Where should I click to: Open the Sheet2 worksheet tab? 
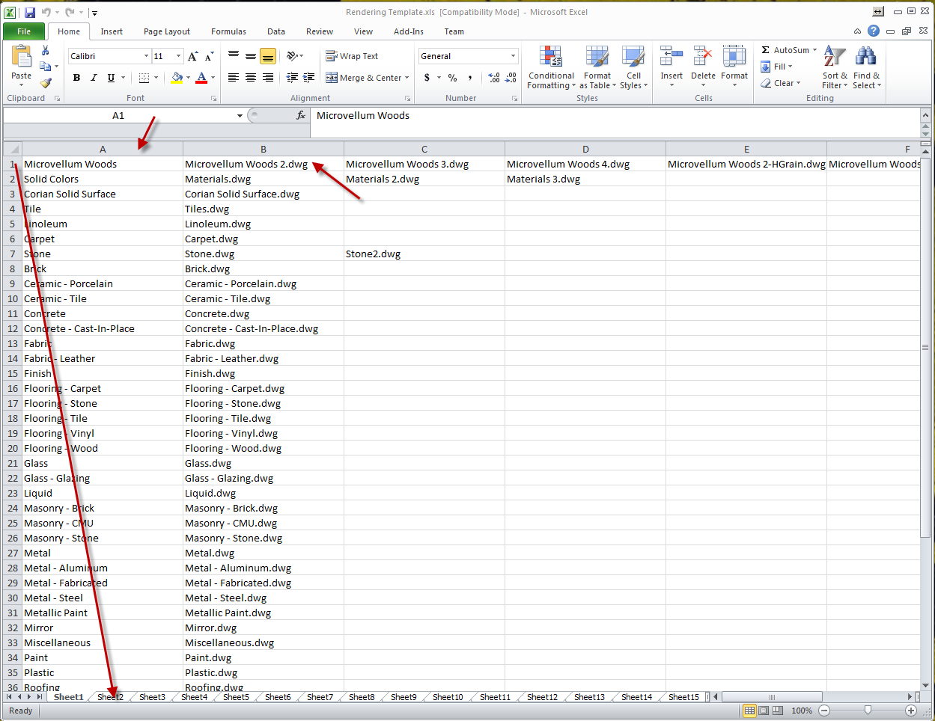(110, 697)
